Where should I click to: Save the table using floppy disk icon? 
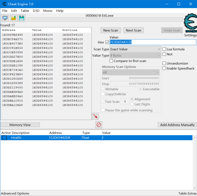click(x=22, y=18)
